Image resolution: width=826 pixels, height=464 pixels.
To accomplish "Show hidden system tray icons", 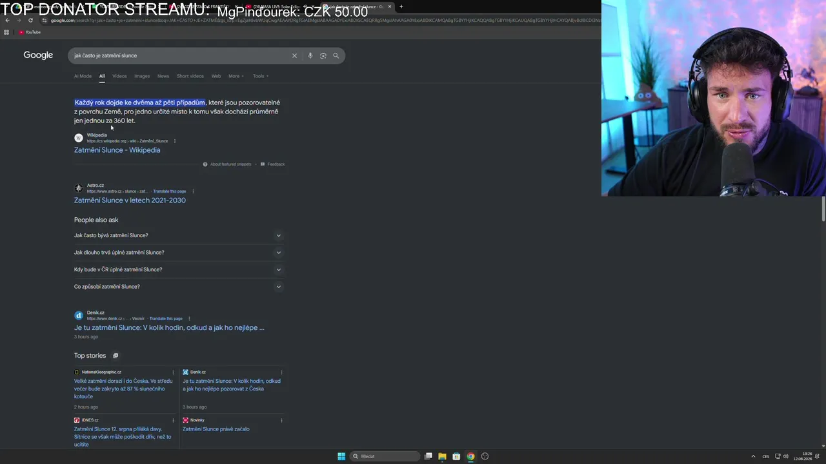I will click(753, 456).
